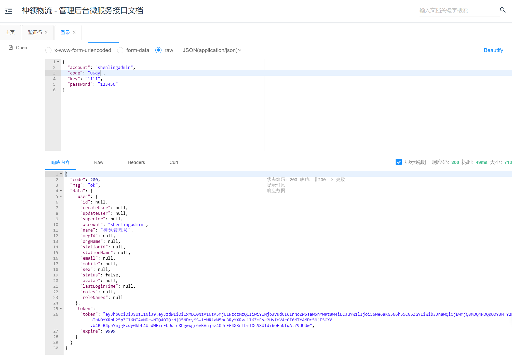
Task: Collapse response root fold arrow at line 1
Action: pos(61,174)
